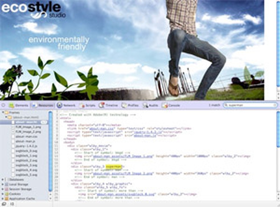This screenshot has height=207, width=280.
Task: Click the Session Storage icon in the sidebar
Action: (x=7, y=189)
